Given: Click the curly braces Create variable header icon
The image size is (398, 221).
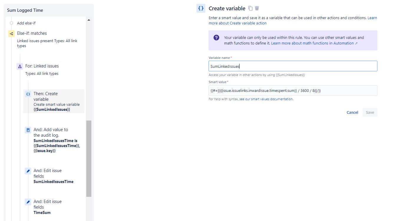Looking at the screenshot, I should 201,8.
